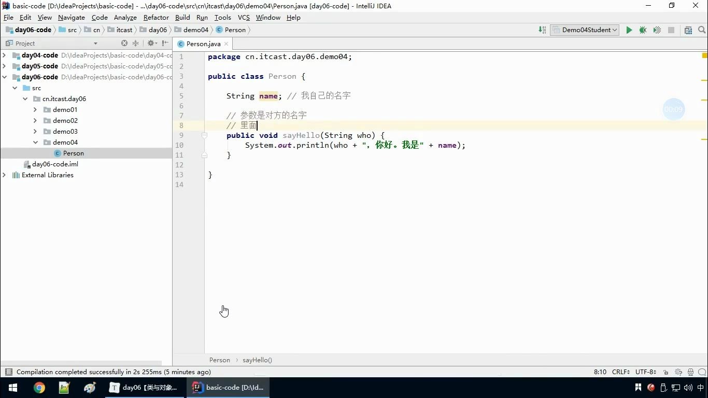Open the Windows Start button
The image size is (708, 398).
click(x=13, y=388)
